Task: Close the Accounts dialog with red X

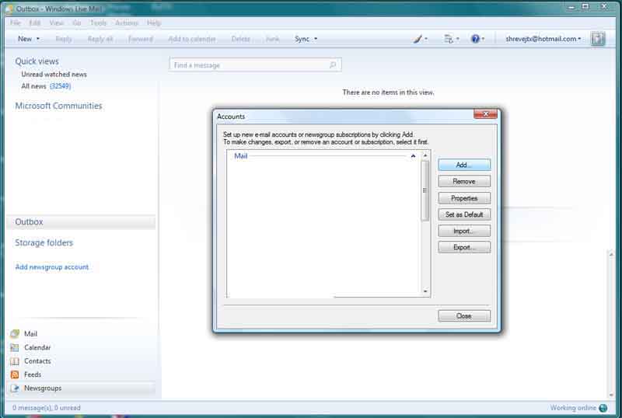Action: click(x=485, y=114)
